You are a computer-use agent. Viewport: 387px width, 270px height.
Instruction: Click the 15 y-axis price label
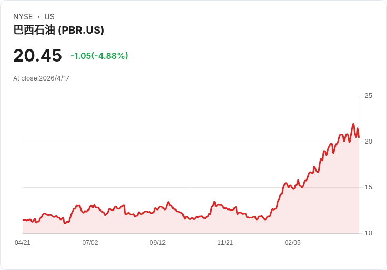pos(368,187)
